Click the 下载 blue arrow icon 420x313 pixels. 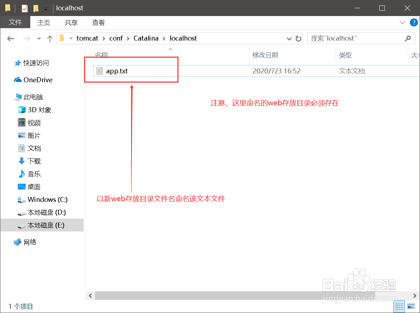pos(21,161)
